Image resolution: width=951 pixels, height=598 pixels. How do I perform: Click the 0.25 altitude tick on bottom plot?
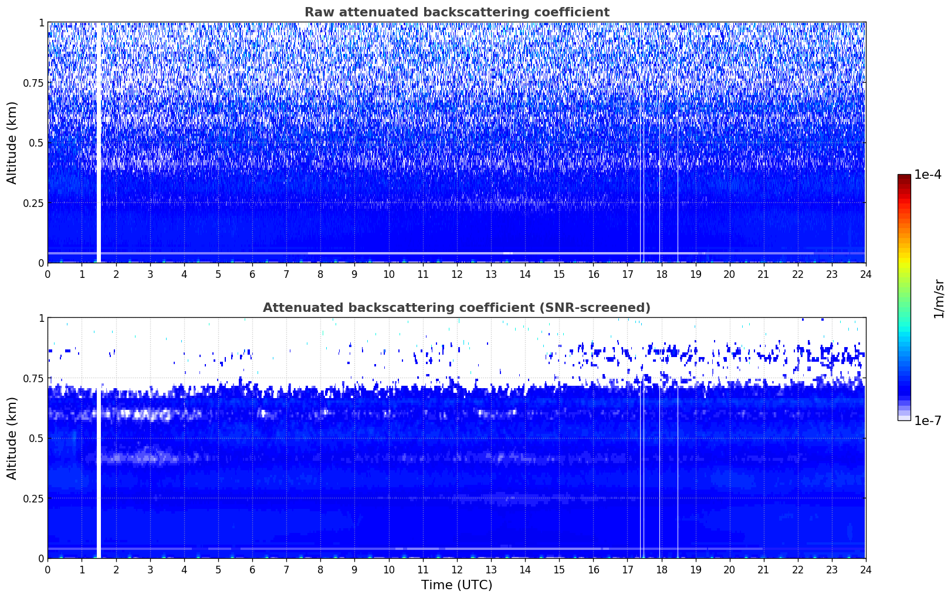coord(33,498)
